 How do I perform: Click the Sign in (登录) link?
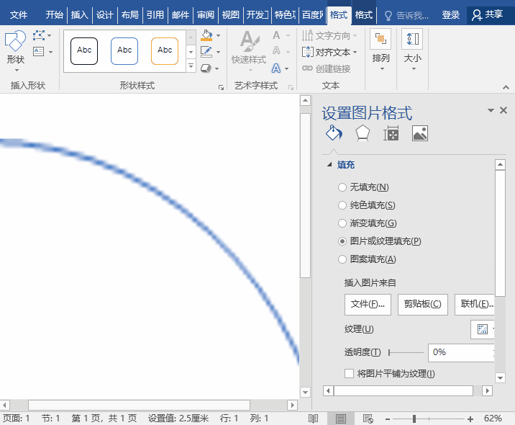[x=450, y=15]
